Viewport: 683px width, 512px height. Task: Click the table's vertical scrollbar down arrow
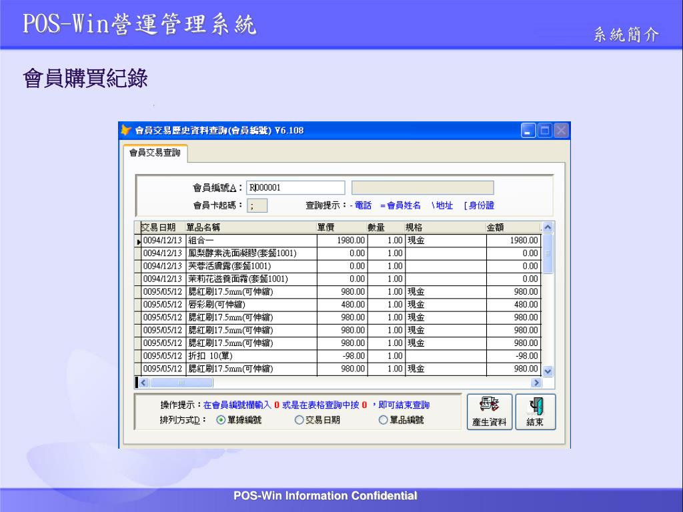[x=548, y=371]
